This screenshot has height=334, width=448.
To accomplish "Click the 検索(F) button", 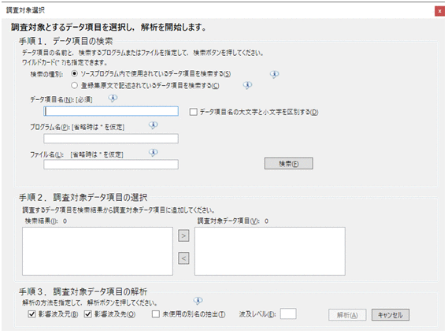I will [289, 164].
